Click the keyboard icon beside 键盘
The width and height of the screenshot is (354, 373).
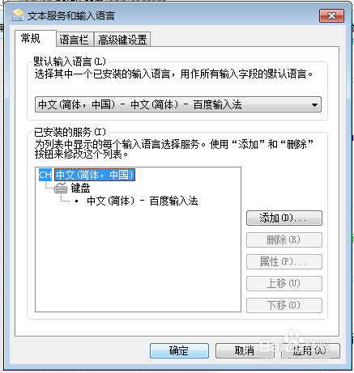(x=61, y=188)
